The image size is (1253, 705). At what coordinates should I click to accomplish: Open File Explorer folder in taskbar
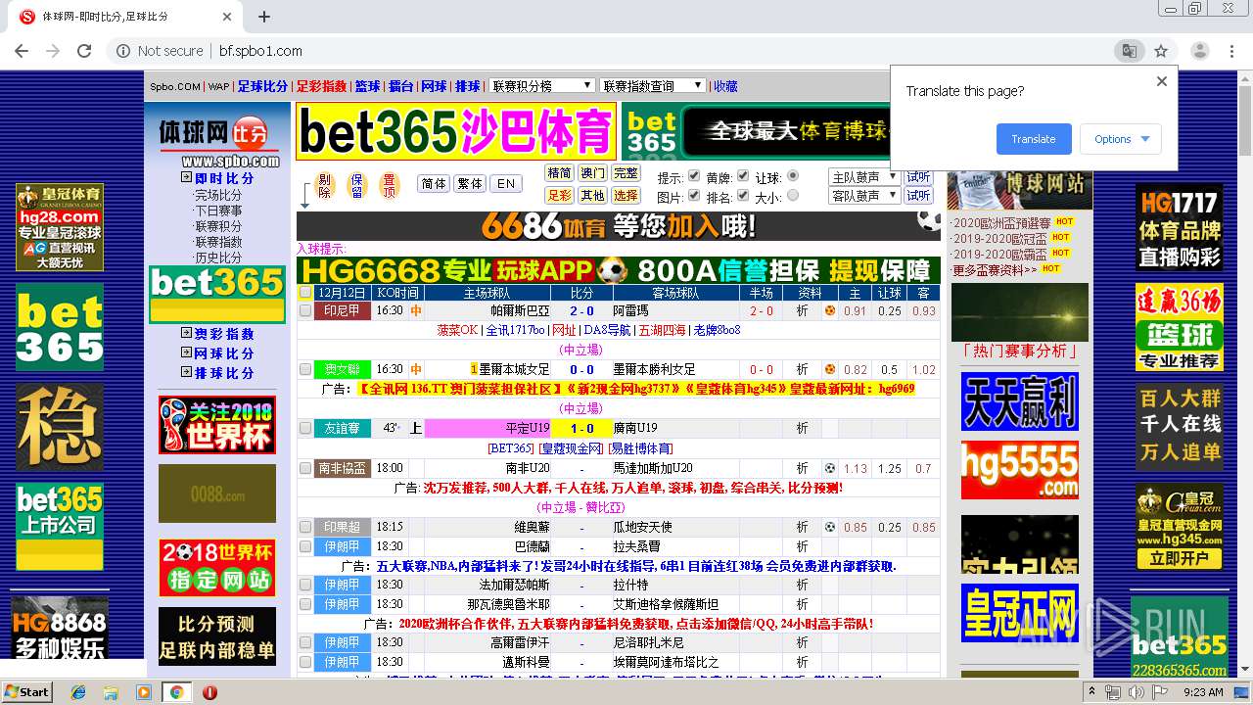click(x=111, y=692)
